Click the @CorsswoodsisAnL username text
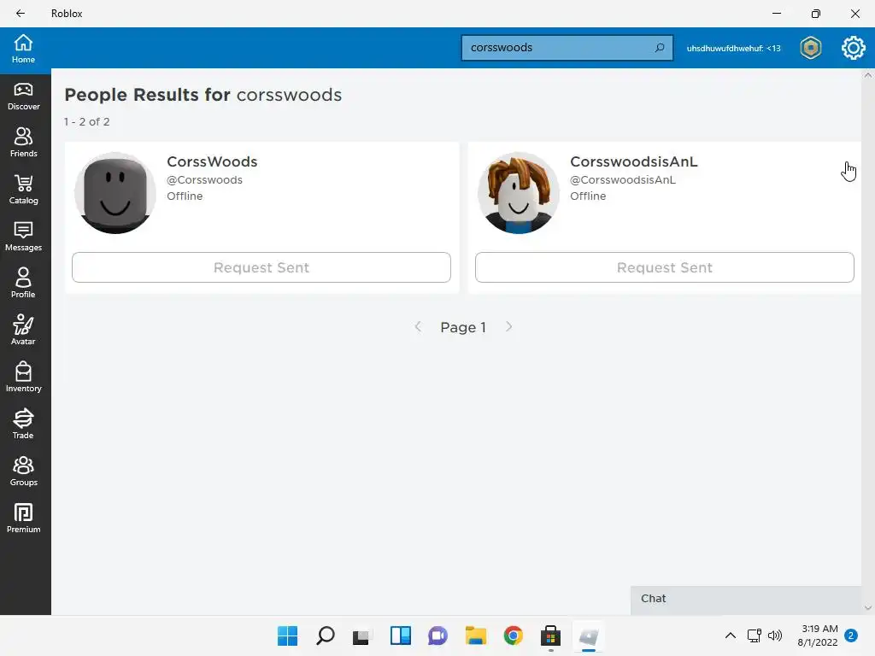875x656 pixels. pos(623,180)
